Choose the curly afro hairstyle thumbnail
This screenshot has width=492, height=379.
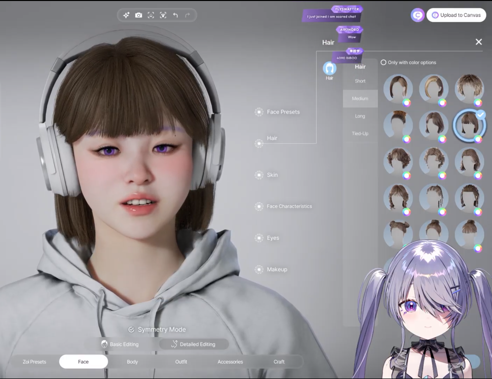[x=469, y=87]
